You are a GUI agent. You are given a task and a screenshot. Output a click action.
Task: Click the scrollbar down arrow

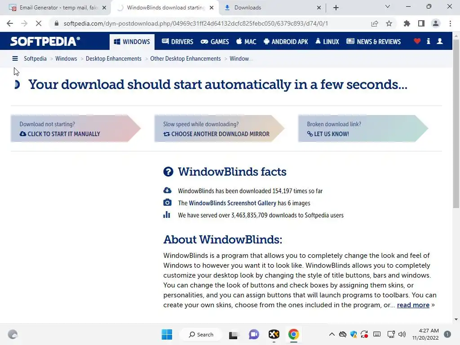click(456, 319)
